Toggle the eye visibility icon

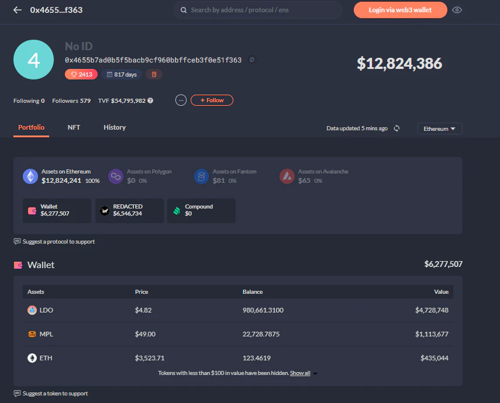(457, 10)
